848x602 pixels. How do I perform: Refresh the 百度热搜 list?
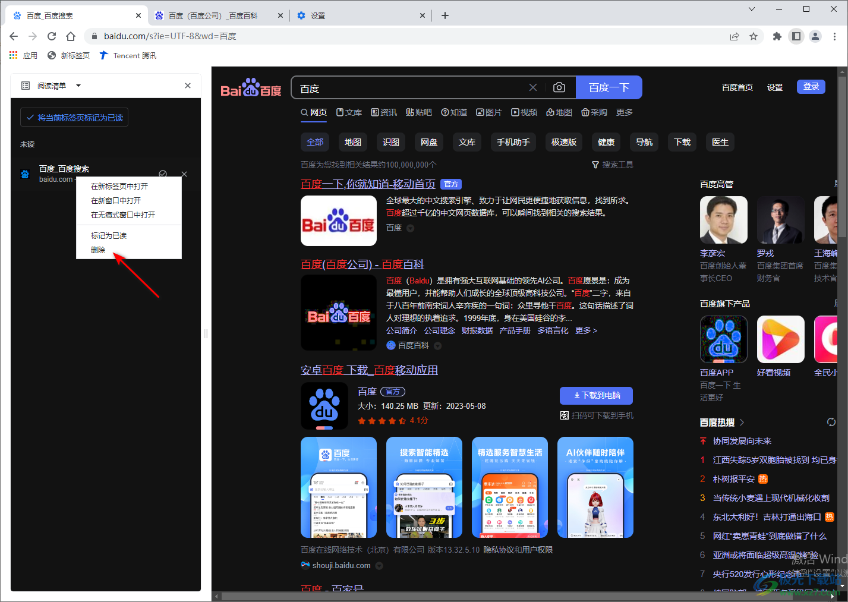click(x=831, y=422)
